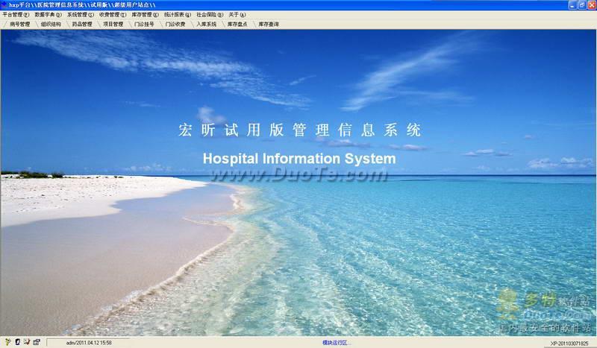The width and height of the screenshot is (597, 348).
Task: Click the application icon in title bar
Action: click(x=4, y=5)
